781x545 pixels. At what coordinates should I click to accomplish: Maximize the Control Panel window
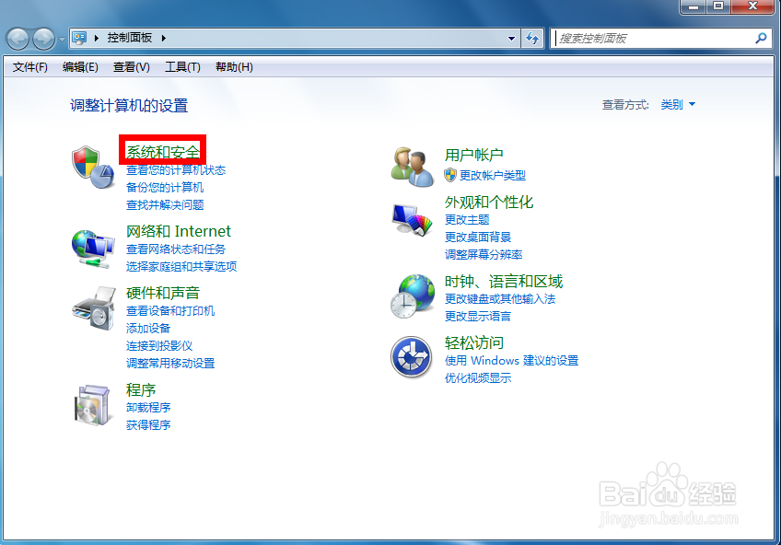click(718, 6)
